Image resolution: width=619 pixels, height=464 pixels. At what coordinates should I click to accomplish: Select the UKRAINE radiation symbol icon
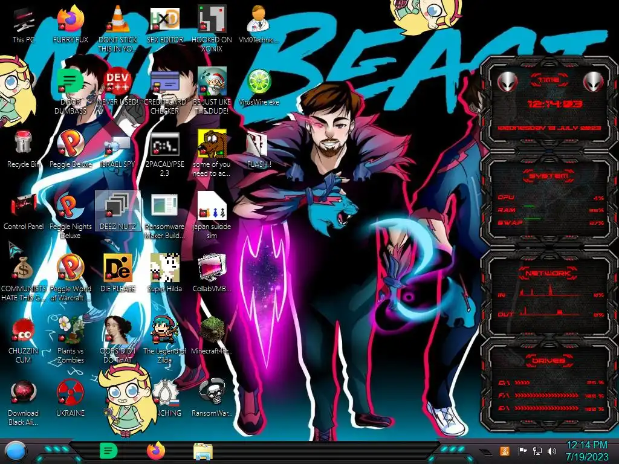tap(70, 399)
